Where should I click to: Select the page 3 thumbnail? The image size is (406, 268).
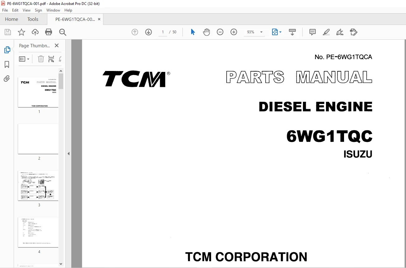coord(38,186)
